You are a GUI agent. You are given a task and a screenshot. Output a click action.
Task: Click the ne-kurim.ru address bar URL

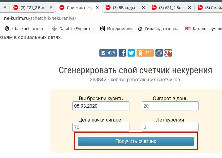40,18
